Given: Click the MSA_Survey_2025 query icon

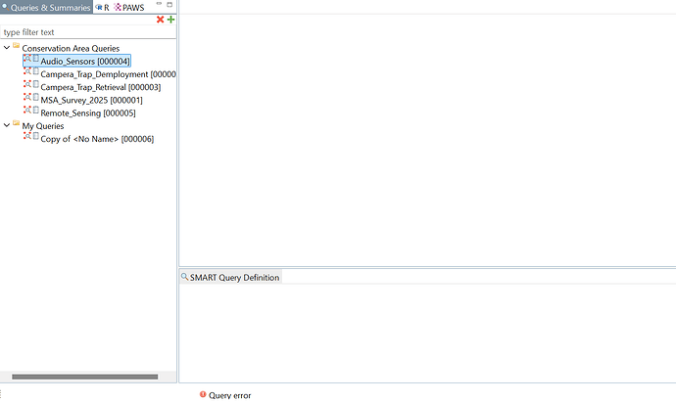Looking at the screenshot, I should tap(29, 99).
